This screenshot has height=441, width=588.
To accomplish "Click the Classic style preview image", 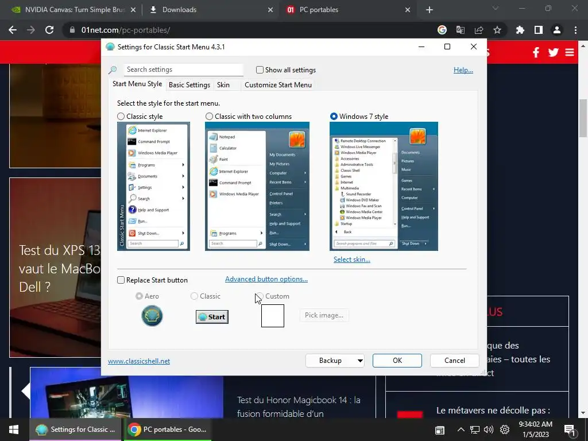I will pos(153,187).
